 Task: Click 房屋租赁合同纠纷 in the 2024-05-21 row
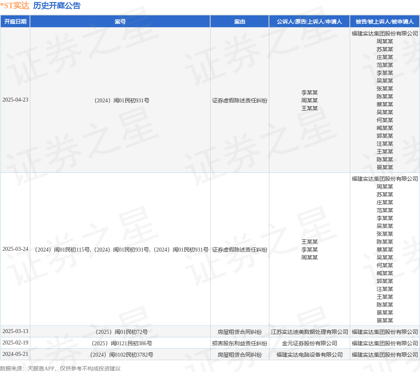coord(239,355)
